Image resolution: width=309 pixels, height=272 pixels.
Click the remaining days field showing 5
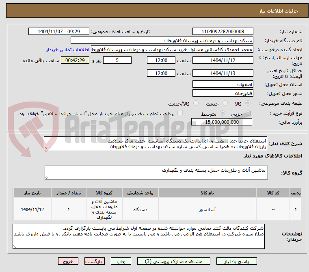117,60
